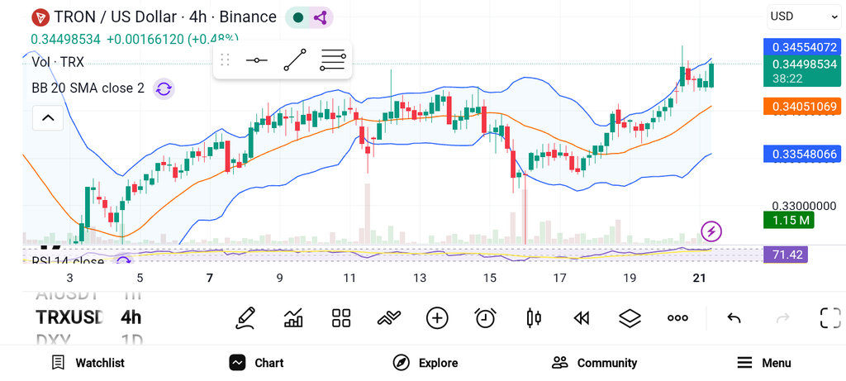The image size is (846, 381).
Task: Click the RSI pane refresh icon
Action: click(124, 261)
